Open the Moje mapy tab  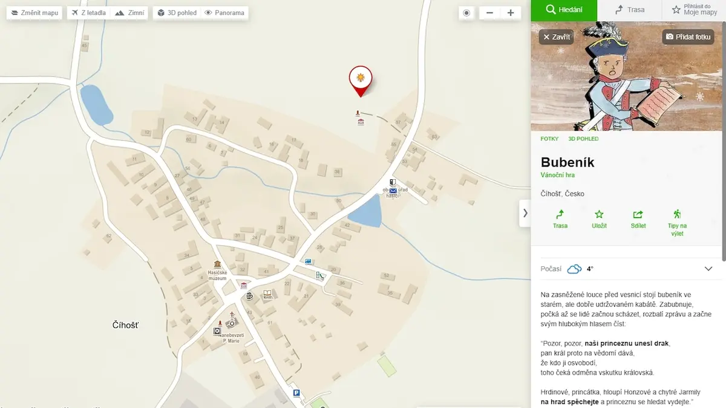click(x=694, y=10)
